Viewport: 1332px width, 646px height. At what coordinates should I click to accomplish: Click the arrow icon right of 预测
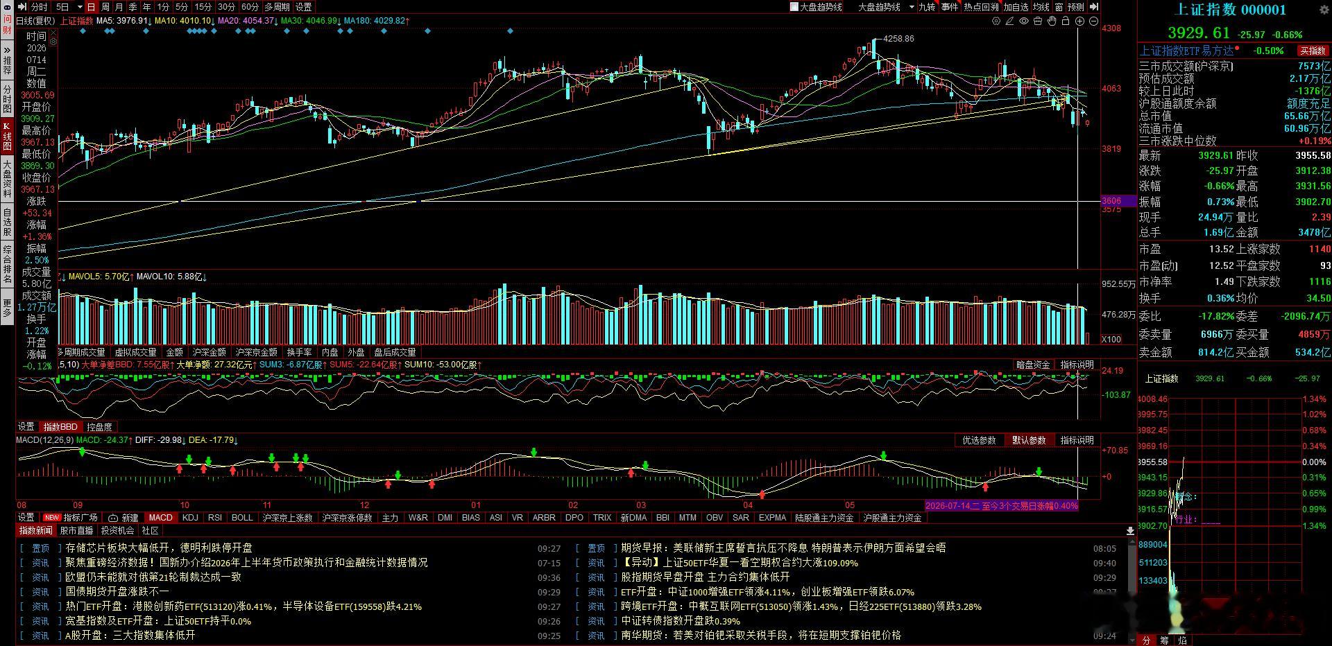[1094, 7]
